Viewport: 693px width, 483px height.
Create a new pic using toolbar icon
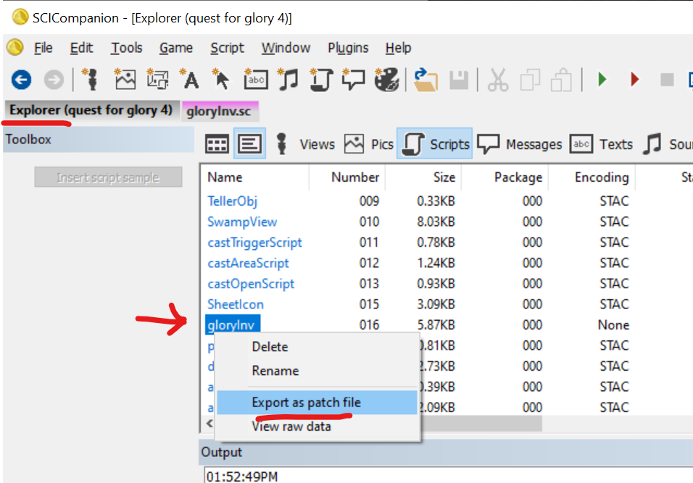pyautogui.click(x=125, y=80)
